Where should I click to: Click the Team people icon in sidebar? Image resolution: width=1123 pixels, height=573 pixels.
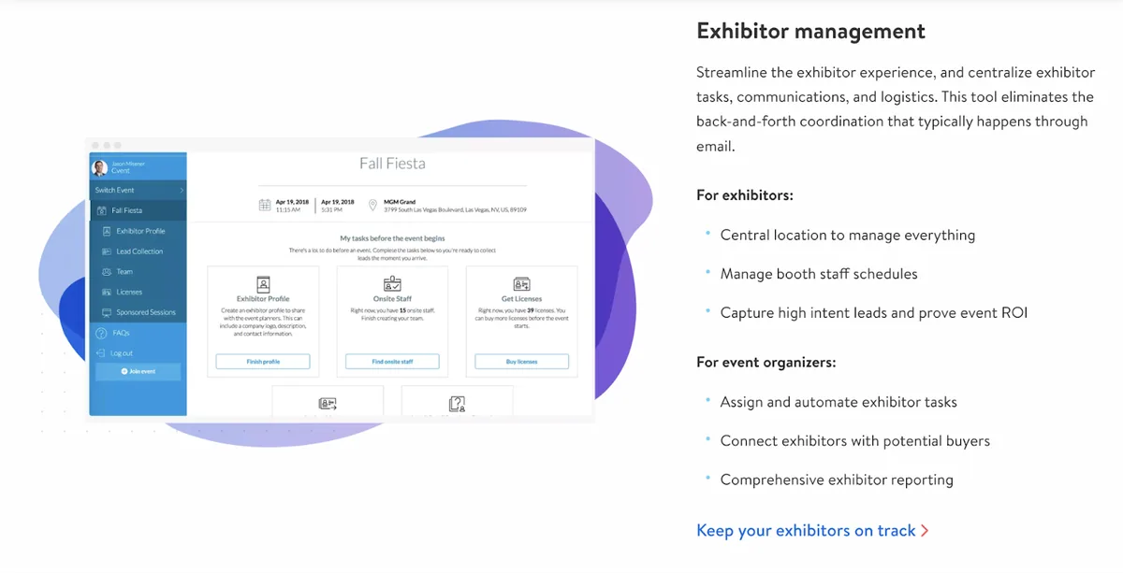pos(107,272)
